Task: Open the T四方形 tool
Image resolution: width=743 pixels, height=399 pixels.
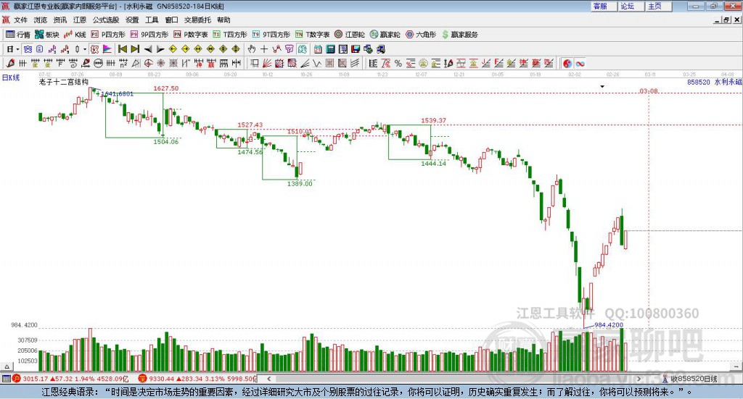Action: click(230, 35)
